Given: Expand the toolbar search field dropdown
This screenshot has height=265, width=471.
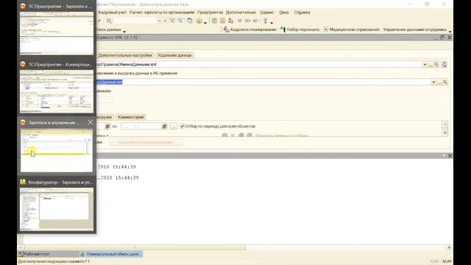Looking at the screenshot, I should [x=160, y=21].
